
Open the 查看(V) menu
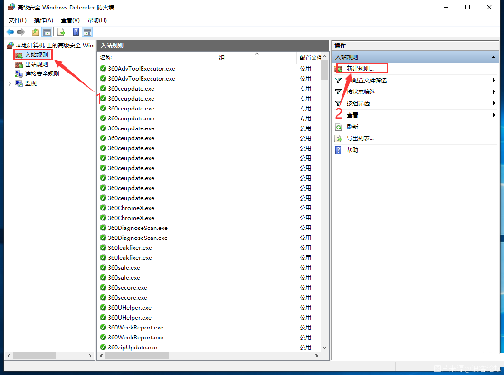70,20
